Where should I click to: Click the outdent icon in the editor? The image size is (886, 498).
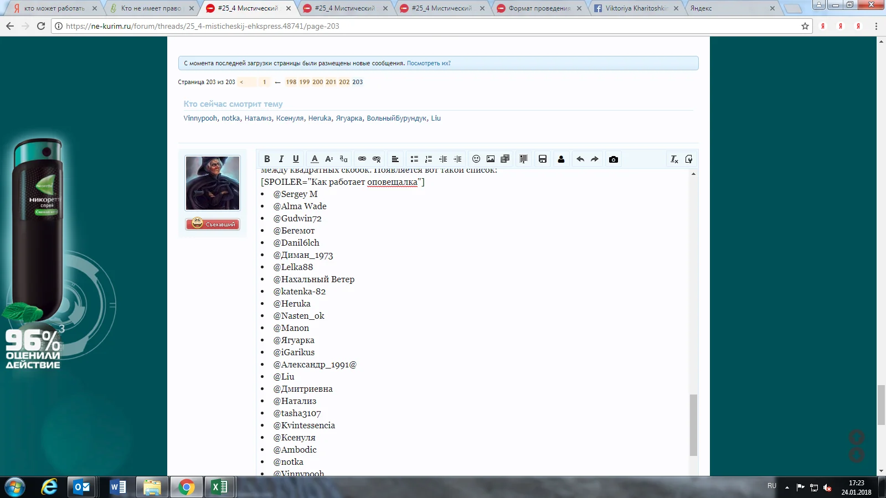443,159
